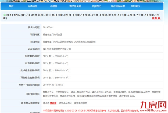Click the red 楼盘表 link in title bar
The width and height of the screenshot is (168, 113).
pos(156,18)
